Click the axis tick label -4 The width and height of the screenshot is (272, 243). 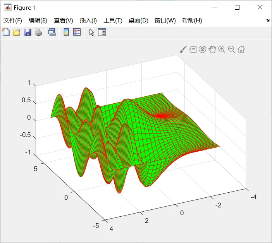(254, 197)
